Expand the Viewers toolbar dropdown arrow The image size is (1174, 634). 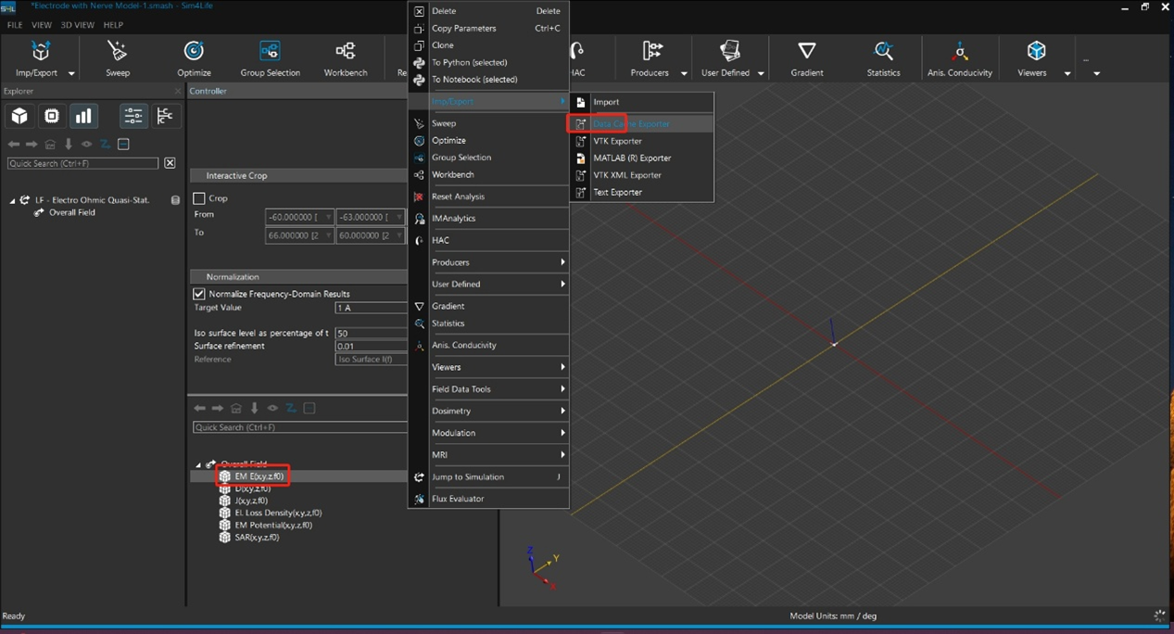(1067, 73)
